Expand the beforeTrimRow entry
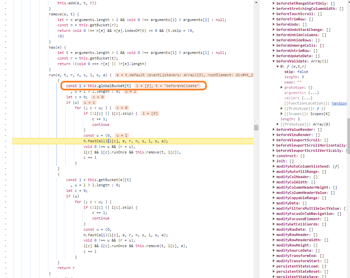The image size is (350, 278). point(273,19)
